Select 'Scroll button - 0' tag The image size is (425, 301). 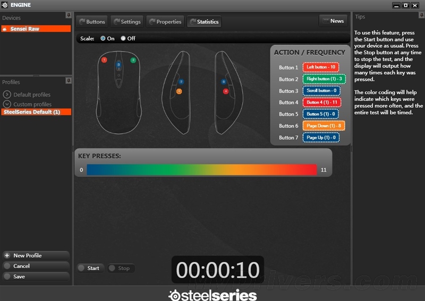click(x=321, y=90)
